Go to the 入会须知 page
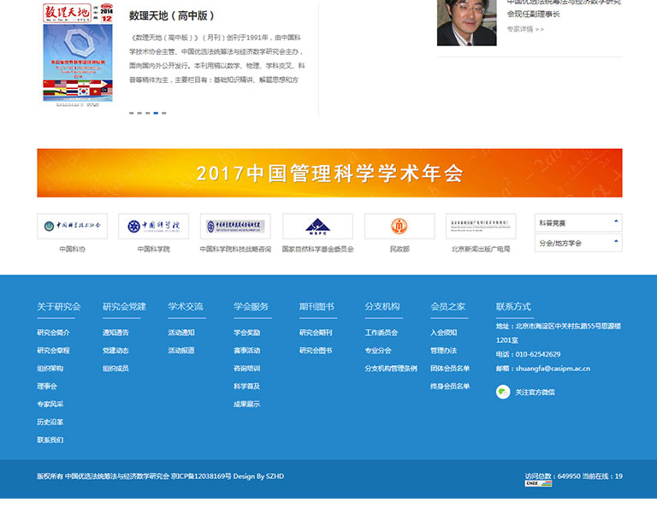 [x=443, y=333]
